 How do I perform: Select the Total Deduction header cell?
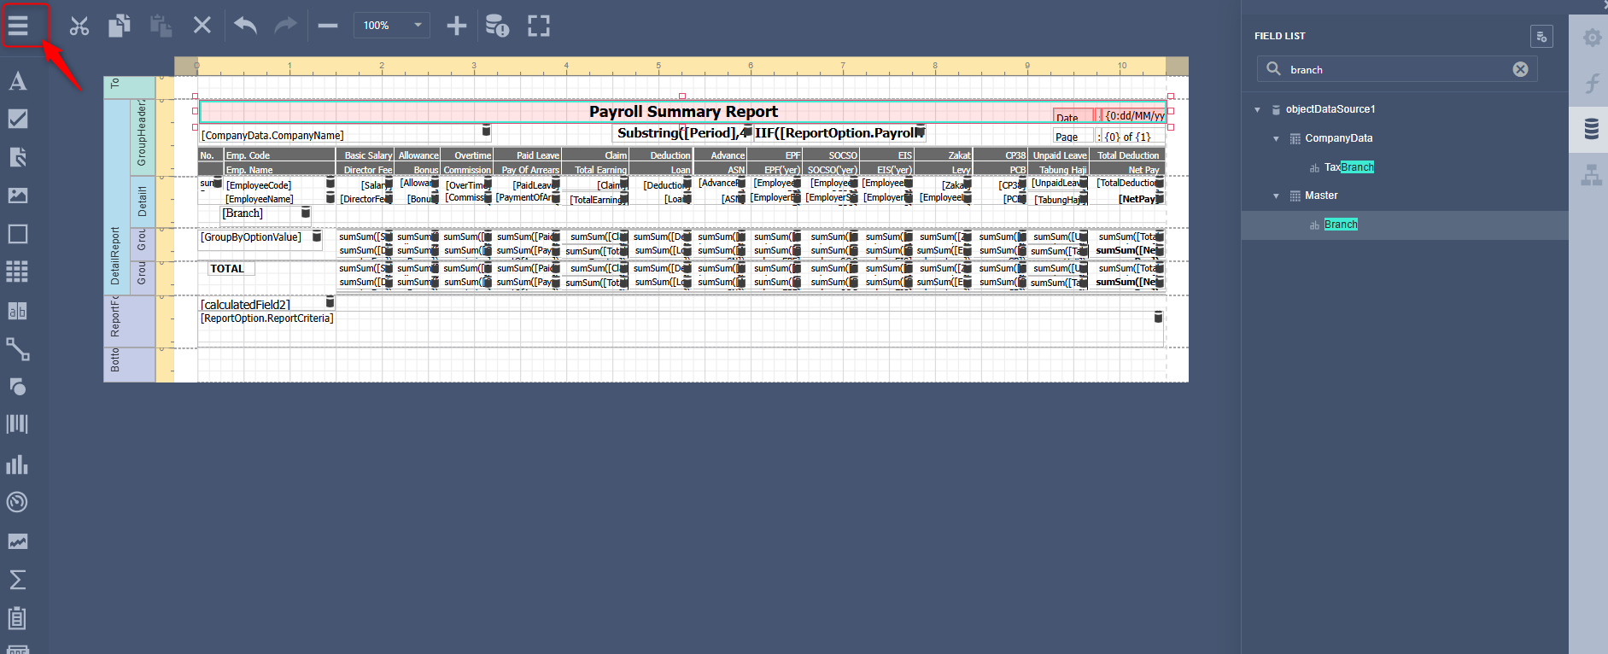point(1126,155)
